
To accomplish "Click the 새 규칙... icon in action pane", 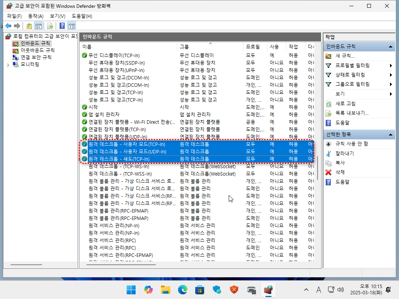I will pos(328,56).
